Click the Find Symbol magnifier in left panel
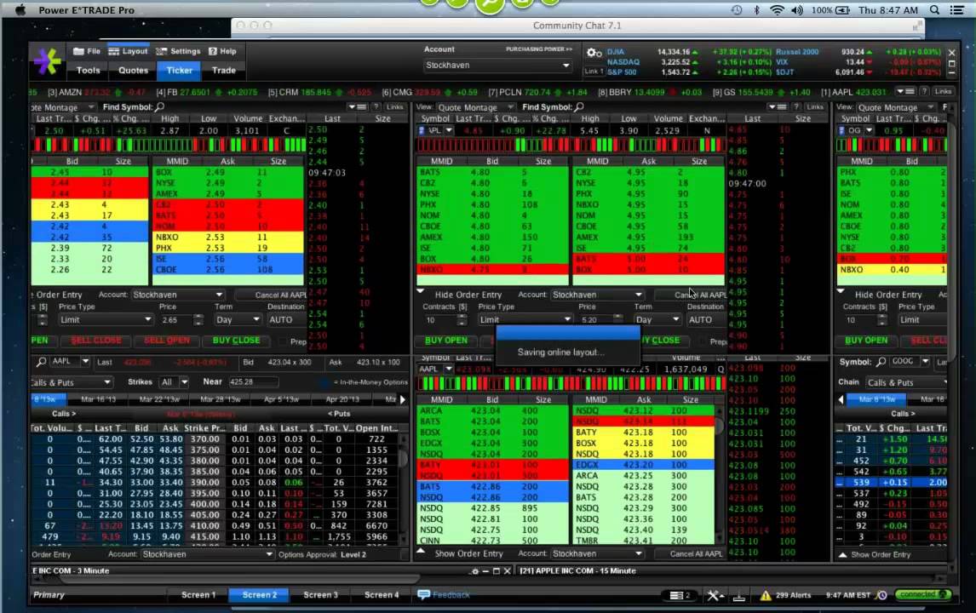Screen dimensions: 976x613 159,107
